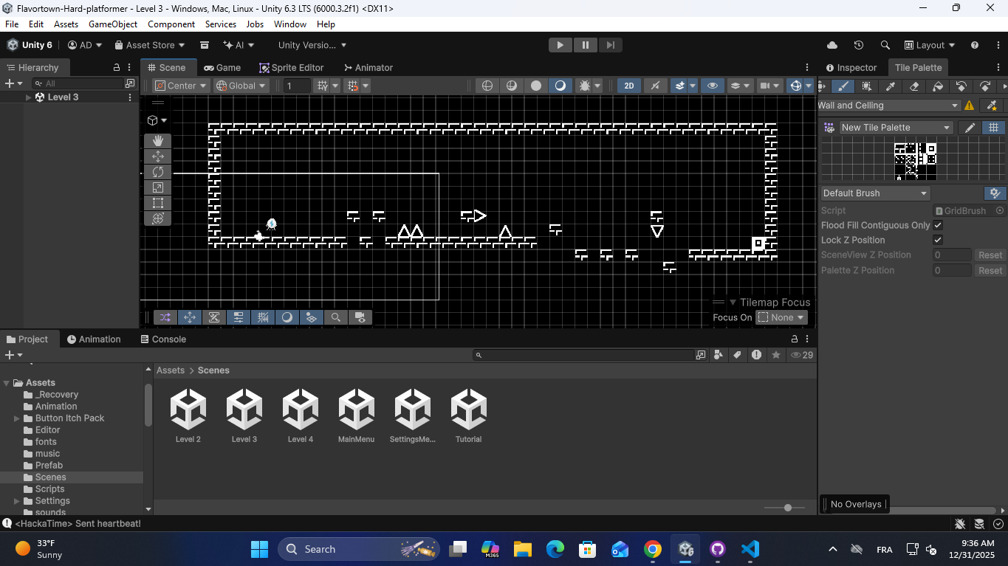Select the Rect tool in Scene toolbar

point(157,203)
